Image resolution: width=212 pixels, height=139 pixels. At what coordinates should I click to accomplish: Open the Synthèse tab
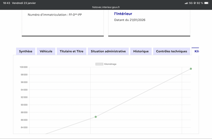pos(26,51)
